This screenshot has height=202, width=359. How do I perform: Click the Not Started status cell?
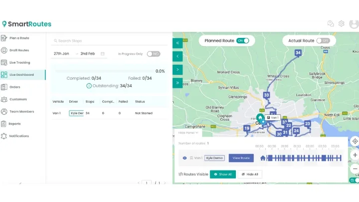click(x=144, y=113)
